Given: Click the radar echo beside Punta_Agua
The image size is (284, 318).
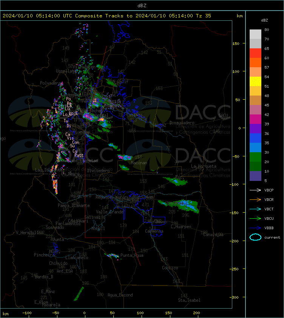Looking at the screenshot, I should coord(112,256).
